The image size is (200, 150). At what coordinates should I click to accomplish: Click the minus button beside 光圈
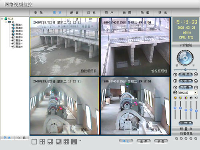pos(196,88)
